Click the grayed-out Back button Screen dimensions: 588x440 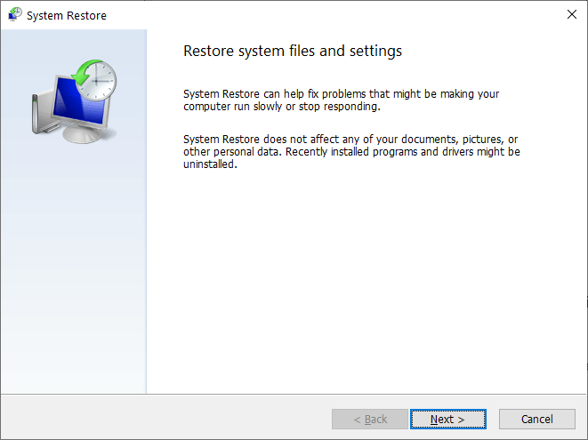(370, 419)
